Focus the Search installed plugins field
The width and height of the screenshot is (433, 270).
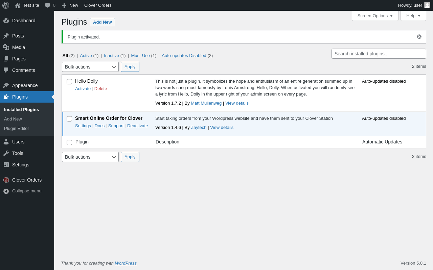pyautogui.click(x=379, y=54)
